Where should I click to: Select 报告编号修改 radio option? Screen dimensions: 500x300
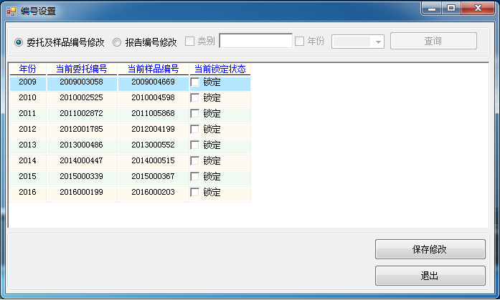(x=118, y=42)
